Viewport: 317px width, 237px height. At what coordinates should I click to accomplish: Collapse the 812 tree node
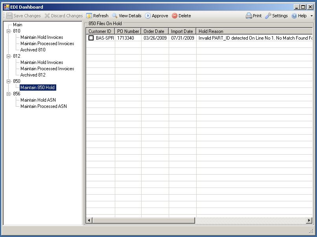[x=9, y=56]
